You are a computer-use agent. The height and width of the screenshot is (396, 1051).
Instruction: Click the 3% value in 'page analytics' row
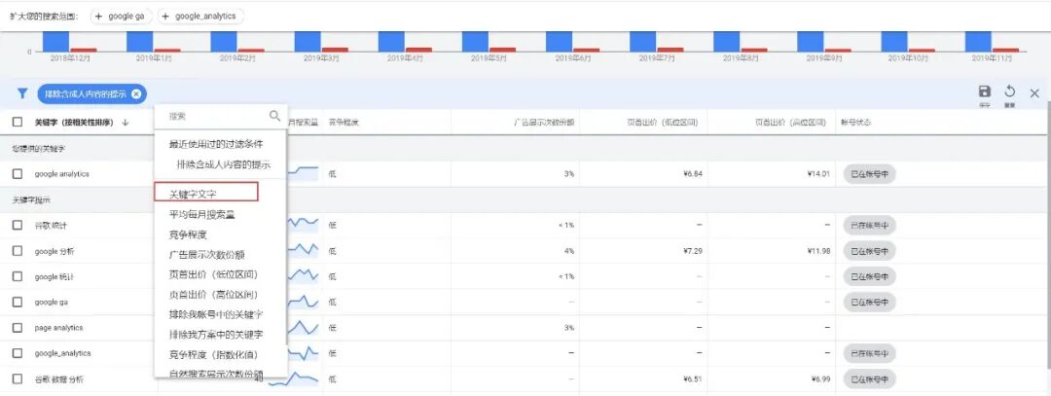[569, 328]
